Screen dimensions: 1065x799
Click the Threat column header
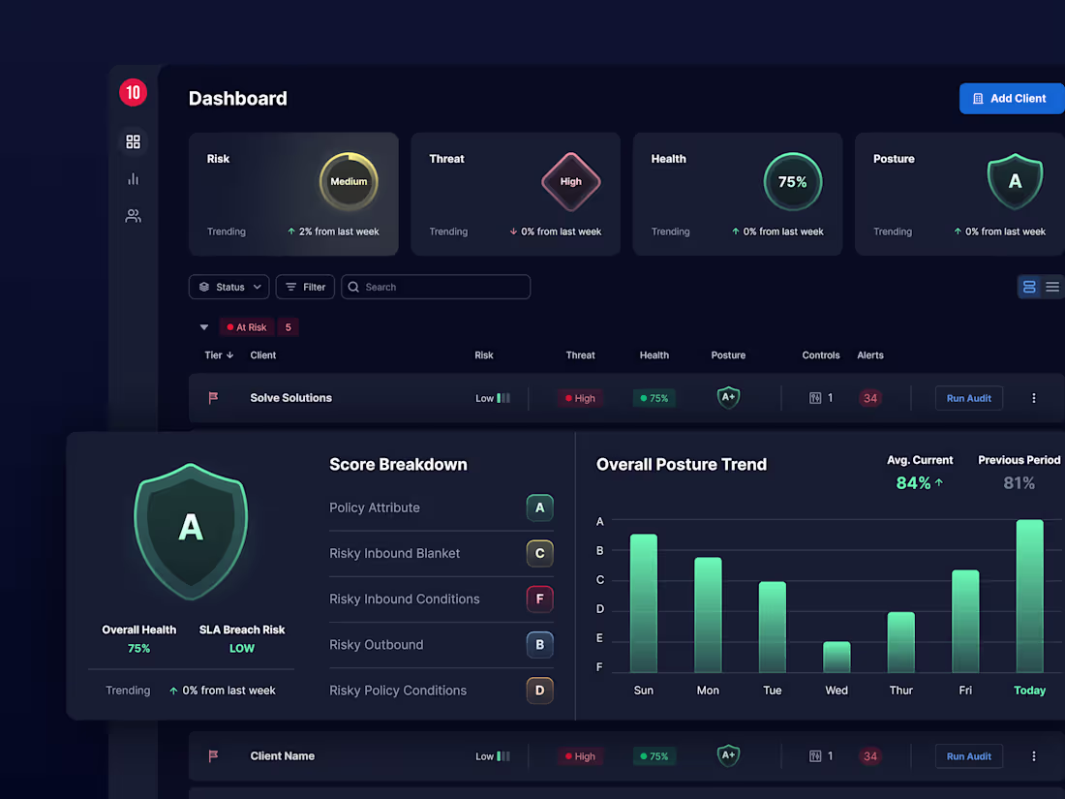pyautogui.click(x=580, y=355)
